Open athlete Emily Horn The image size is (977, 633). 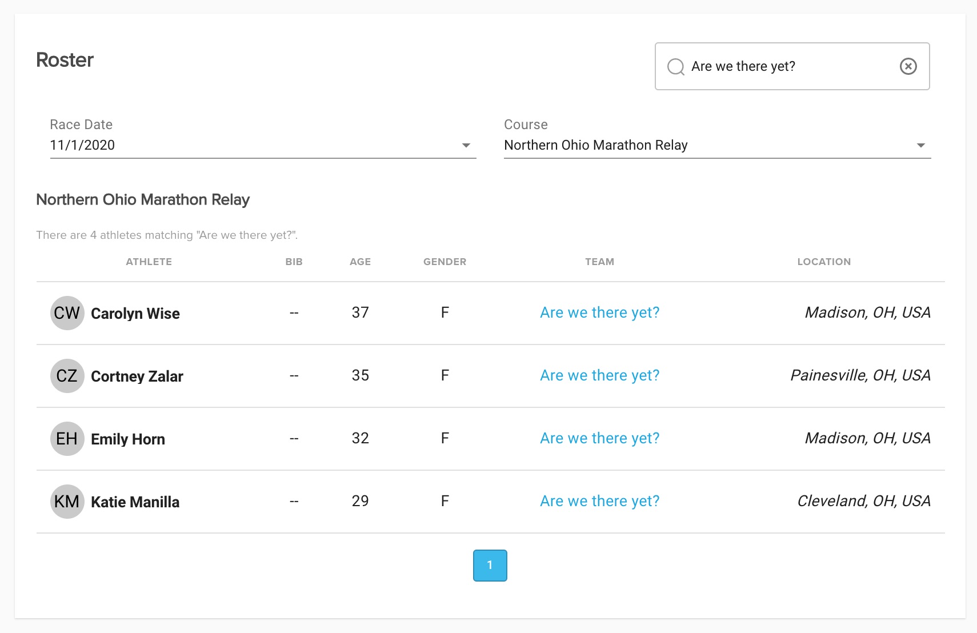[128, 439]
